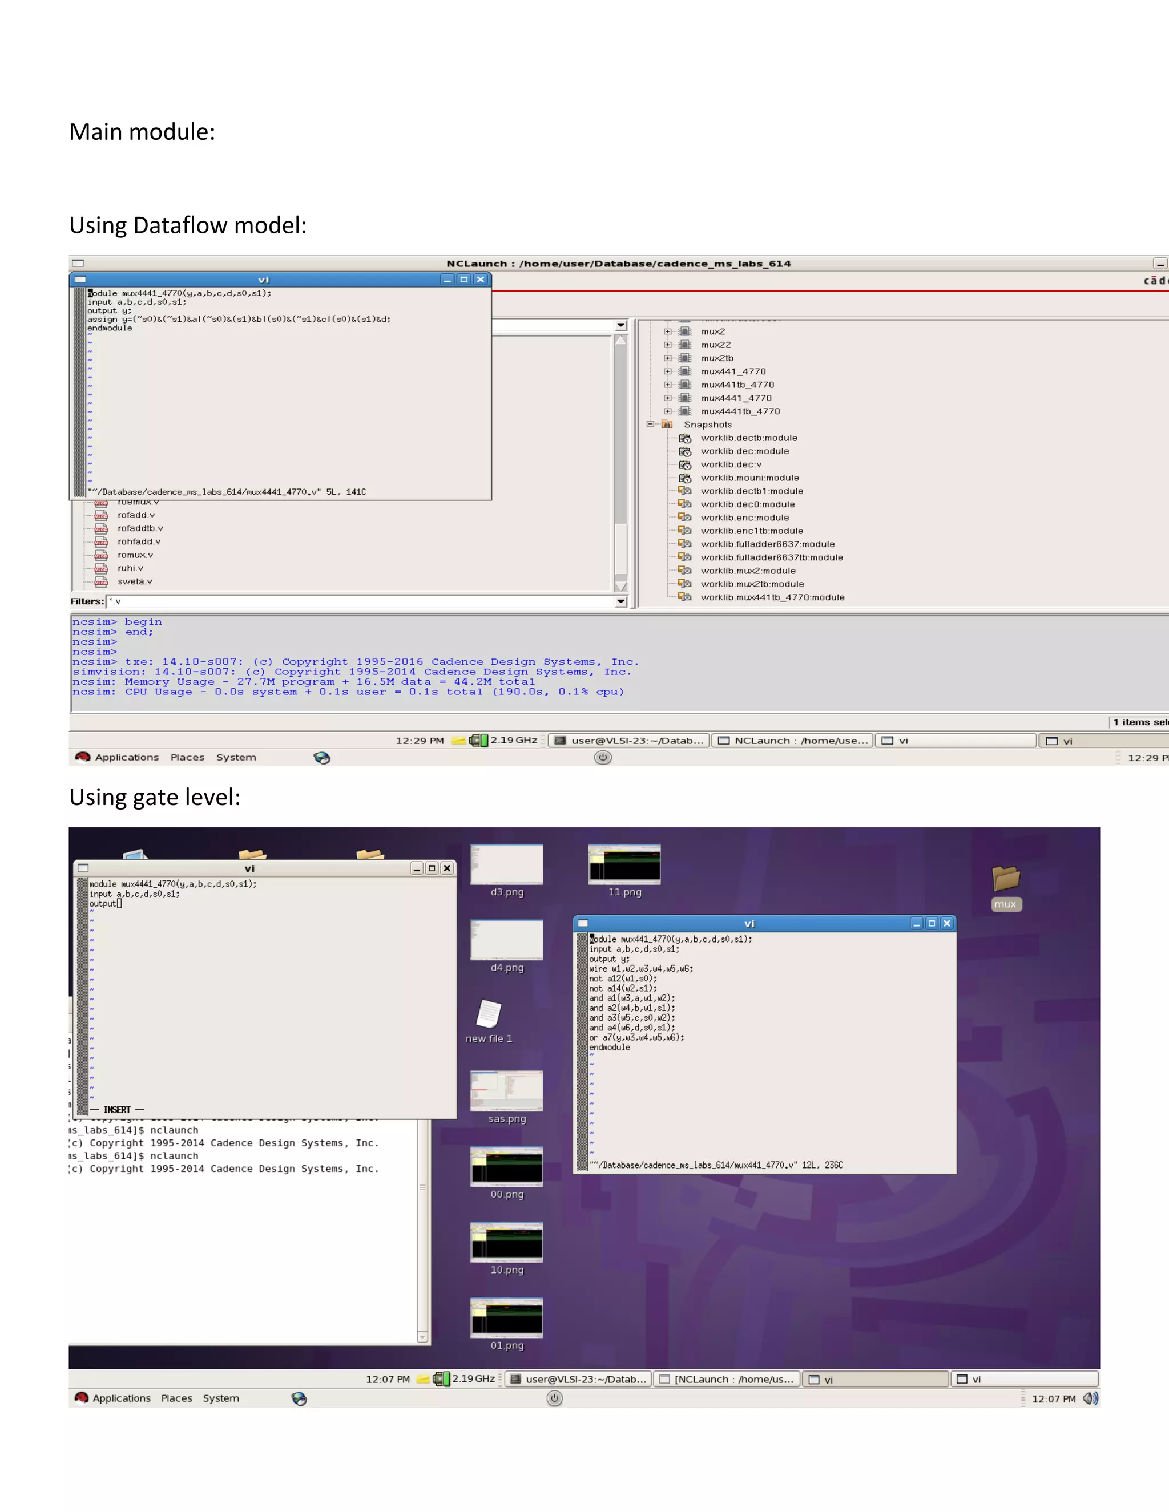Screen dimensions: 1169x1512
Task: Expand the mux4441_4770 cell tree node
Action: [x=668, y=398]
